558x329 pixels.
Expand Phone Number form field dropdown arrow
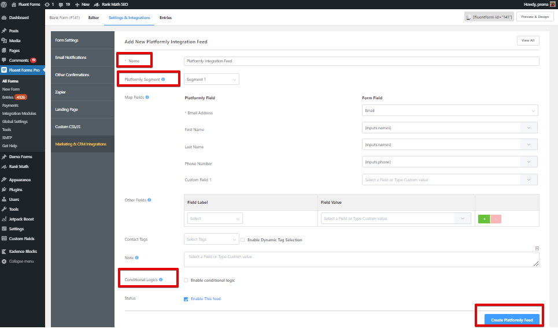point(529,162)
